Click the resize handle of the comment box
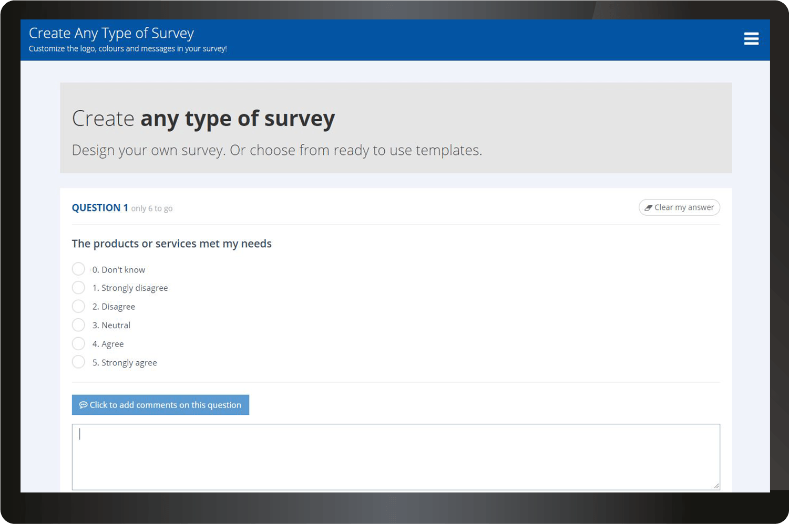 coord(716,486)
